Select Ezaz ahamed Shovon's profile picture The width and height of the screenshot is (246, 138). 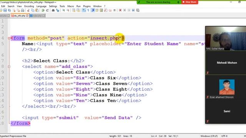click(227, 87)
